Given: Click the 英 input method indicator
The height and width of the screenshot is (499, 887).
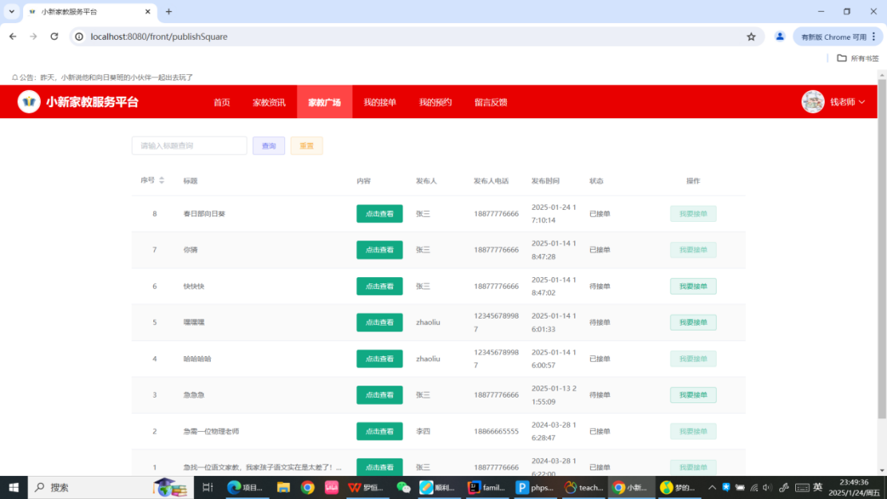Looking at the screenshot, I should click(x=818, y=487).
